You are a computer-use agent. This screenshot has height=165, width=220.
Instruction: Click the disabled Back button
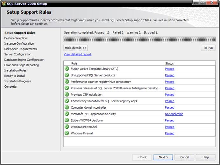142,157
